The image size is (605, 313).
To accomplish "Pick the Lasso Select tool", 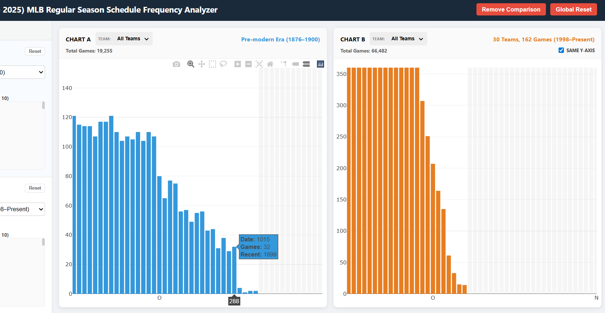I will pyautogui.click(x=223, y=64).
